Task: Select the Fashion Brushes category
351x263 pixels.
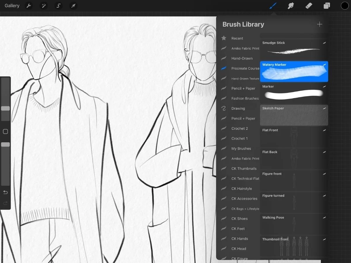Action: pyautogui.click(x=245, y=98)
